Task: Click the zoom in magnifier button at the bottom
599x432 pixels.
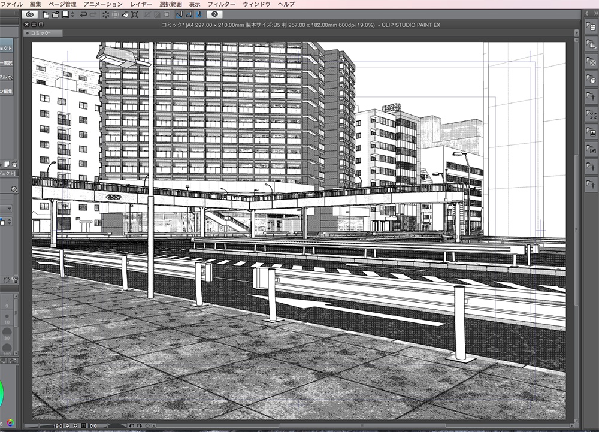Action: [x=76, y=425]
